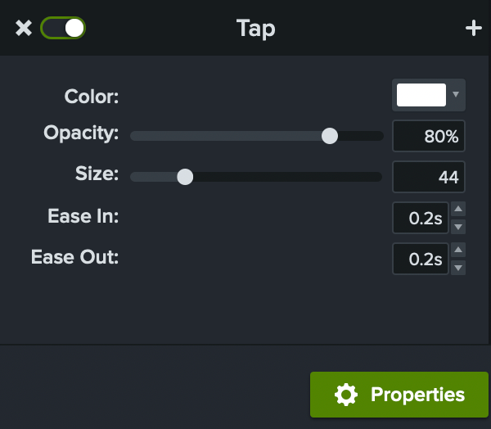Click the Ease In time field
The width and height of the screenshot is (491, 429).
[x=421, y=218]
